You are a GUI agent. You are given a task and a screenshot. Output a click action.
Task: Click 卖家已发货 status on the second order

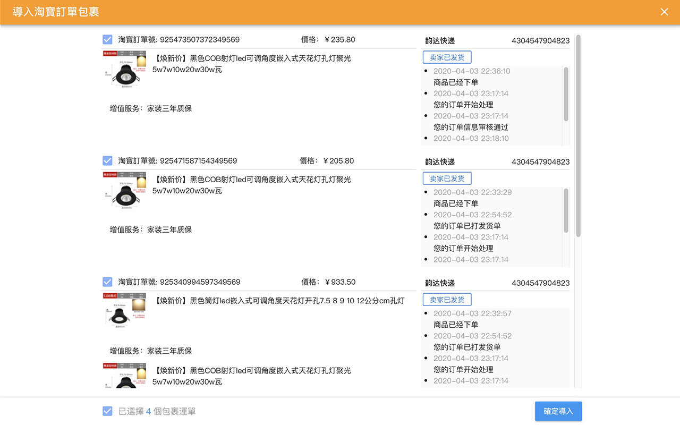pos(447,178)
